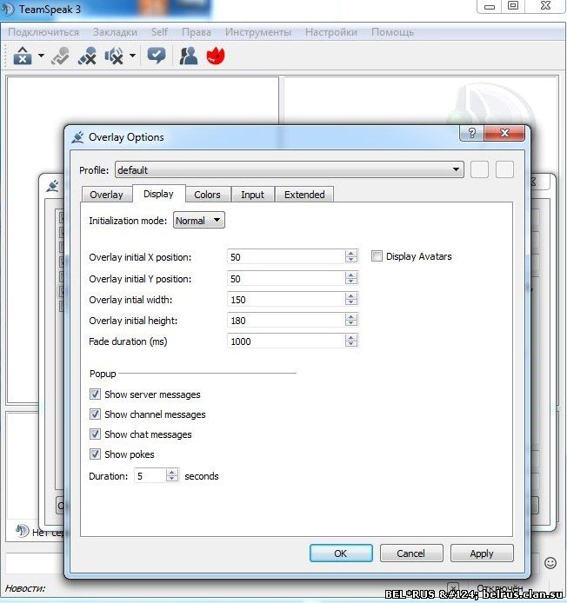Click Fade duration spinner arrows
Screen dimensions: 567x603
tap(351, 341)
